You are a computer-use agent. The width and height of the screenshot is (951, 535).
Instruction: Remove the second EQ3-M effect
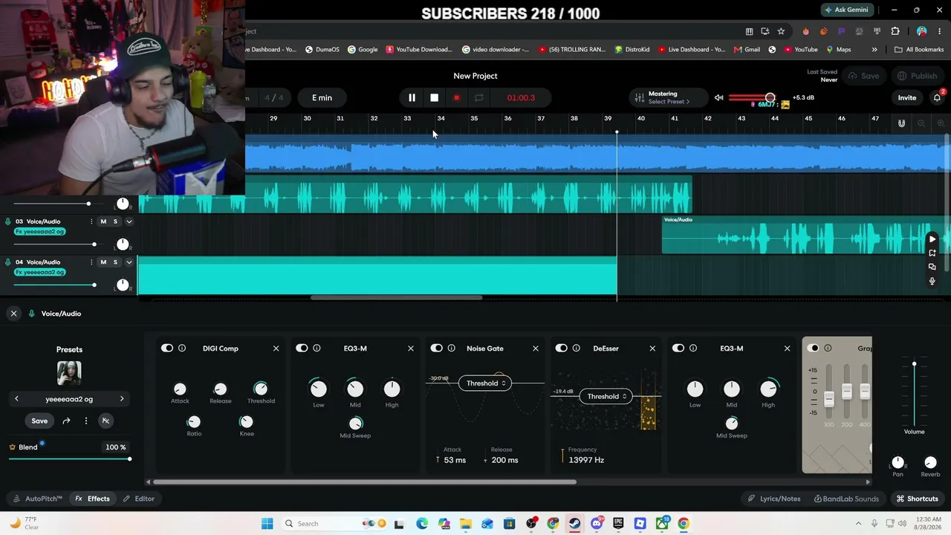coord(787,348)
